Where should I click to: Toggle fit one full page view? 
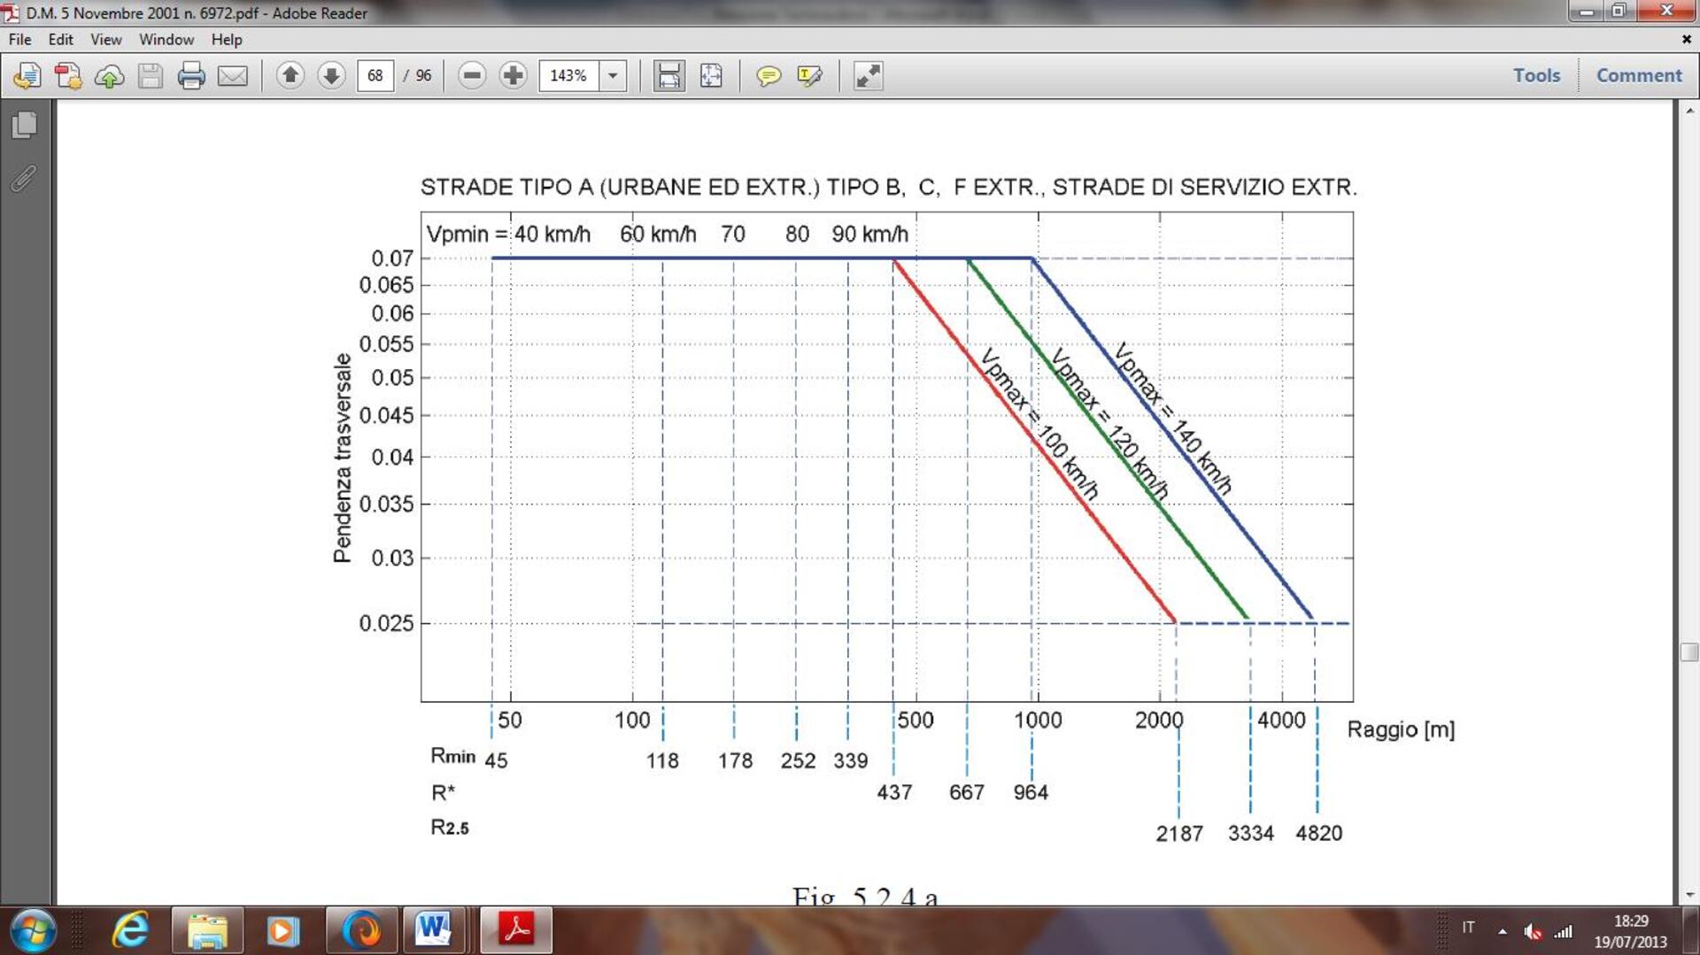[711, 76]
